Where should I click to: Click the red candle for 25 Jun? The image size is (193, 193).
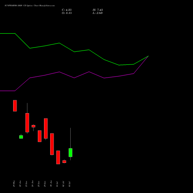pyautogui.click(x=40, y=136)
